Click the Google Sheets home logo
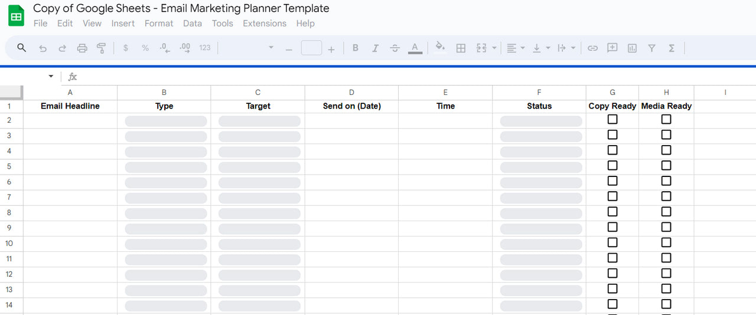Screen dimensions: 756x315 (16, 16)
